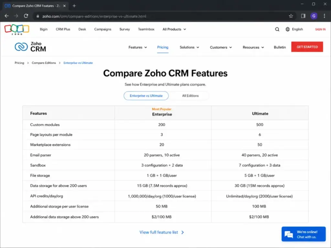Click 'Unlimited/day/org (2000/user license)' cell
The width and height of the screenshot is (331, 248).
260,196
